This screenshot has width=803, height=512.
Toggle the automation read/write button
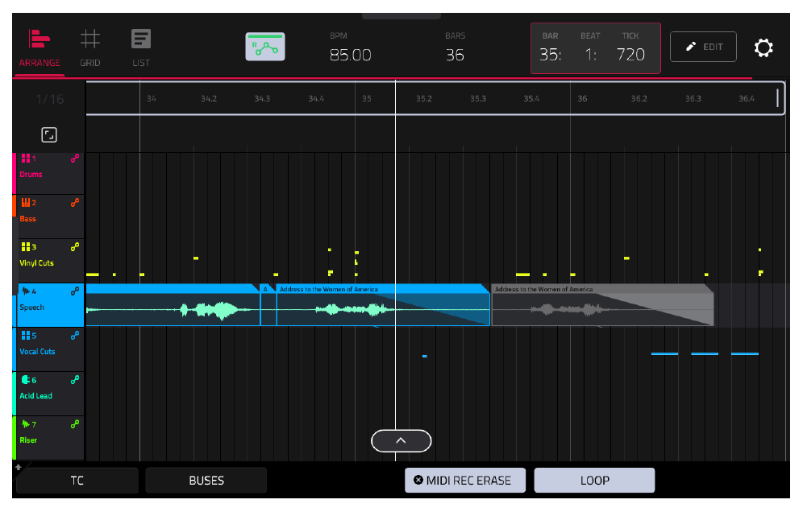pos(265,47)
